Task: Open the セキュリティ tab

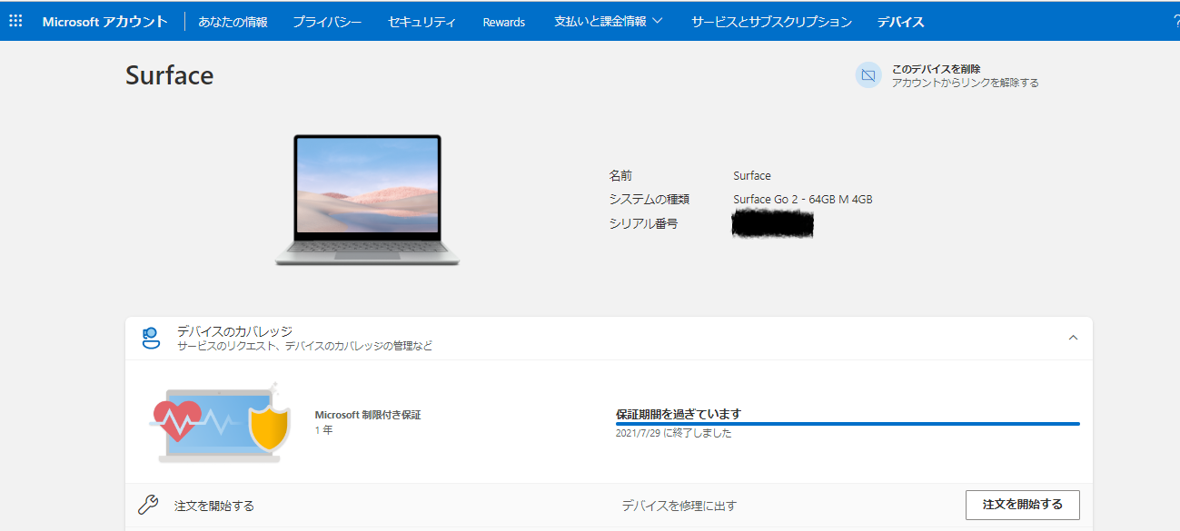Action: pos(421,22)
